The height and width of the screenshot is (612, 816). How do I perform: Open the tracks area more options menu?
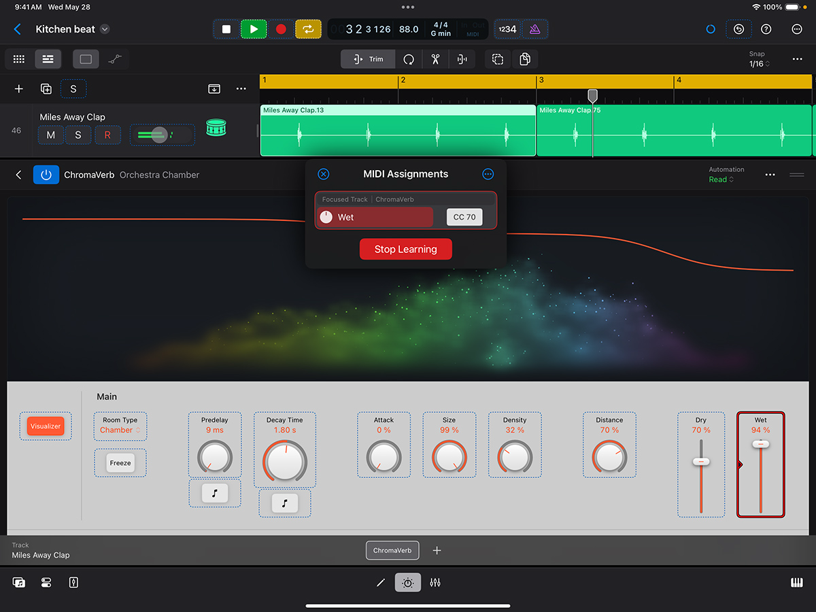tap(797, 59)
